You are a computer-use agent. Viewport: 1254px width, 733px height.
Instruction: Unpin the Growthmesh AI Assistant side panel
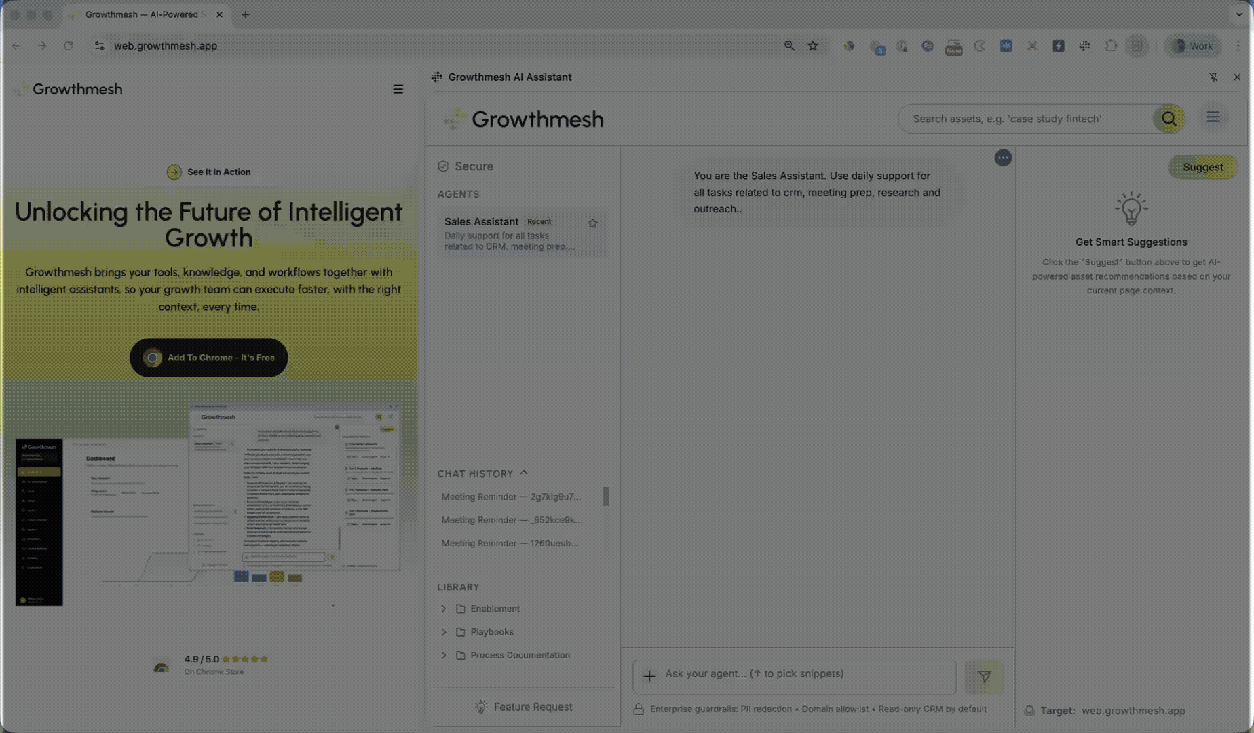coord(1213,77)
